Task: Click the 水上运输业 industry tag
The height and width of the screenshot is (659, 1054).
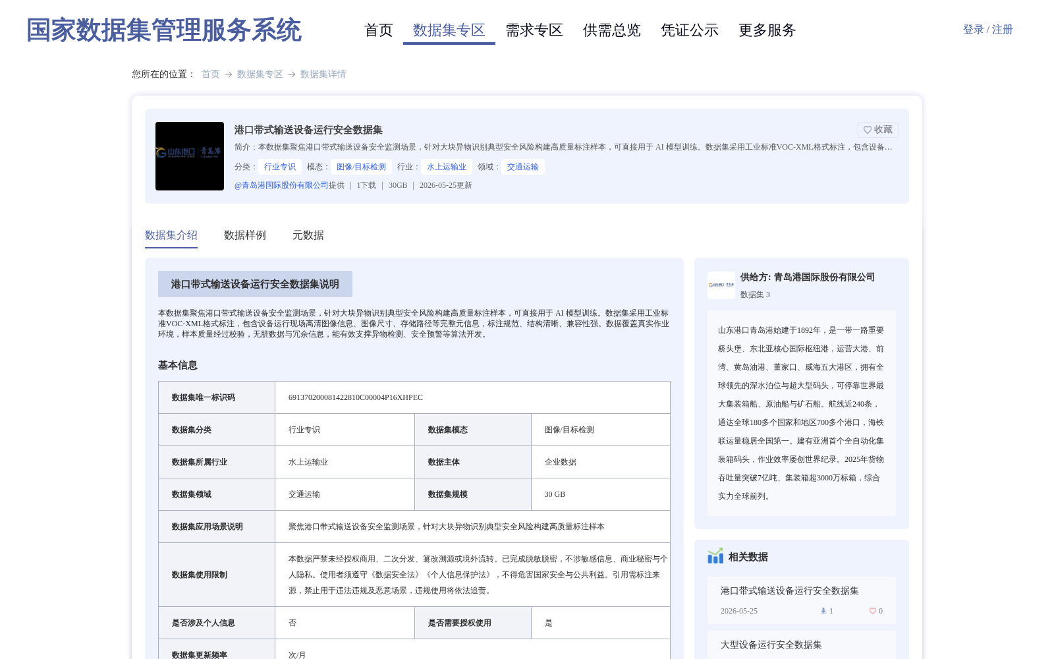Action: point(447,167)
